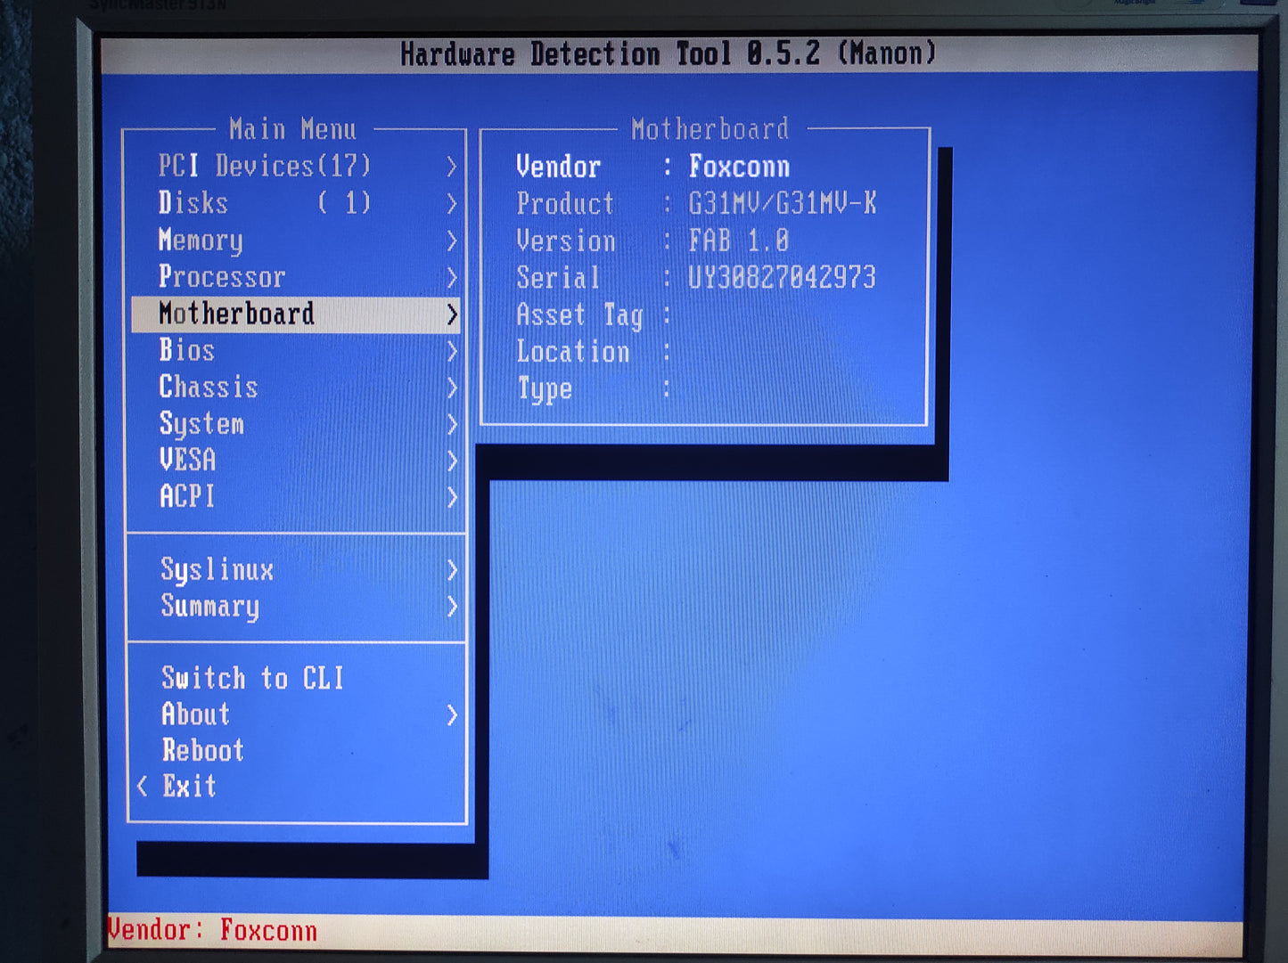Open the Memory section
The height and width of the screenshot is (963, 1288).
tap(201, 241)
